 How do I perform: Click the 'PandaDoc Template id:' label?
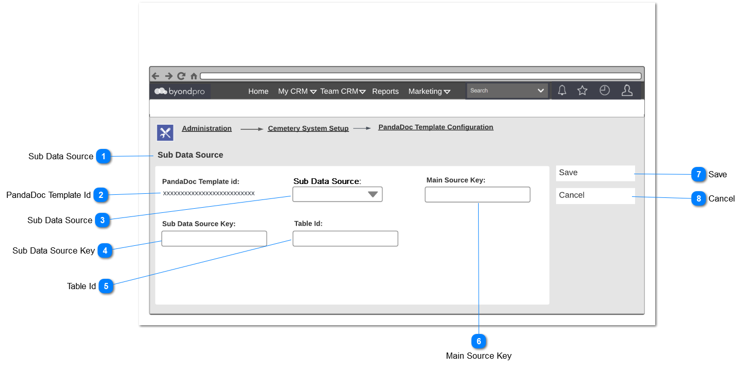click(201, 181)
